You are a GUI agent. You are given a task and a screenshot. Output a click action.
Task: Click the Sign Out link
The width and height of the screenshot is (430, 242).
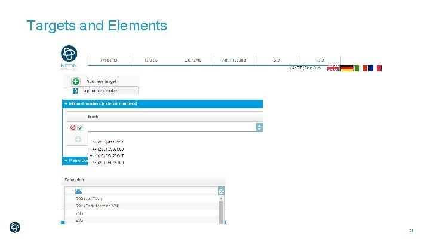pyautogui.click(x=312, y=68)
